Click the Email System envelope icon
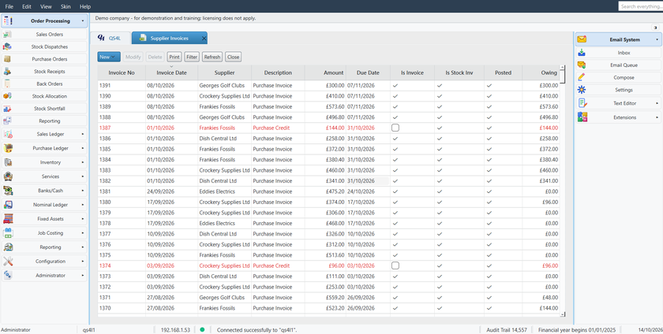Screen dimensions: 663x334 tap(582, 39)
